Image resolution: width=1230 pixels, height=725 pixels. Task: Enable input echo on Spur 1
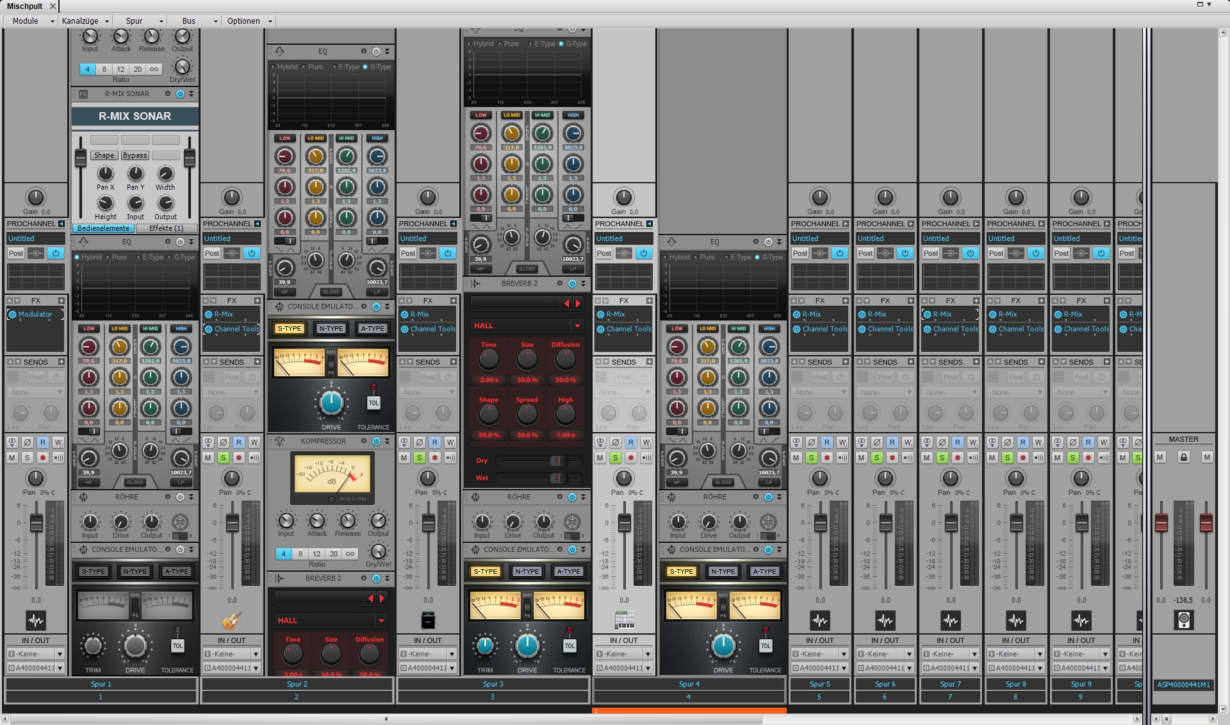[x=58, y=458]
